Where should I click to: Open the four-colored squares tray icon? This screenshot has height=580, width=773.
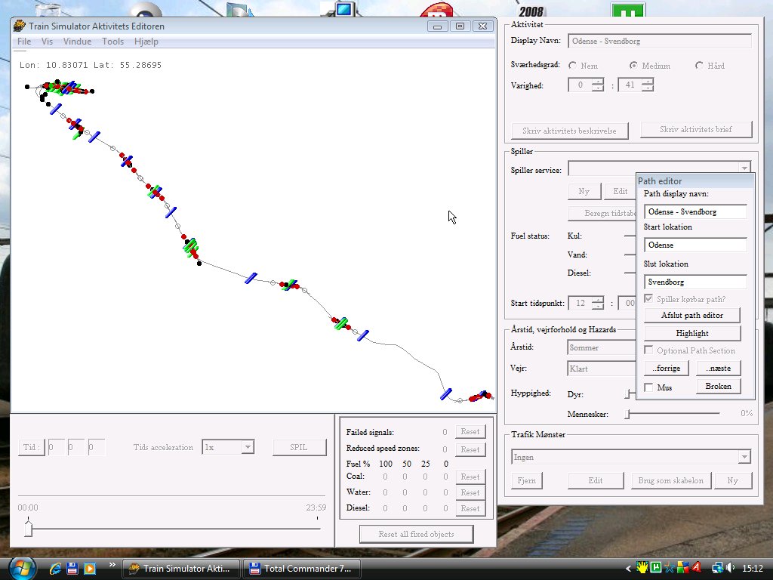tap(682, 568)
